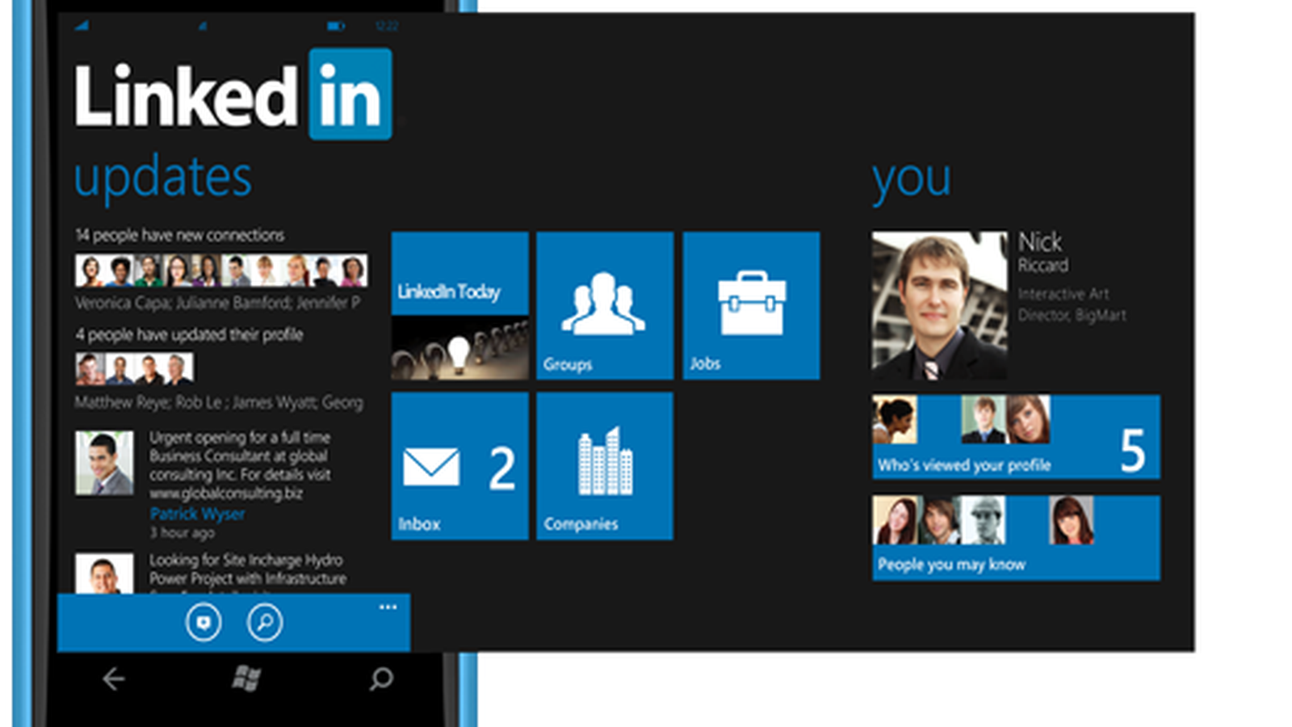Tap the circled search icon in app bar
This screenshot has width=1292, height=727.
click(x=265, y=623)
